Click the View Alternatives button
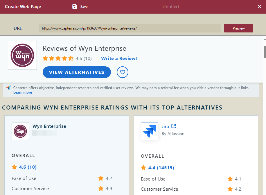The width and height of the screenshot is (266, 195). (77, 72)
